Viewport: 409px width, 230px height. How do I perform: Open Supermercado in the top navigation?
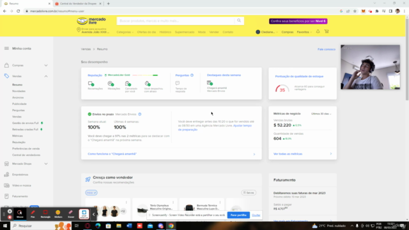coord(185,32)
